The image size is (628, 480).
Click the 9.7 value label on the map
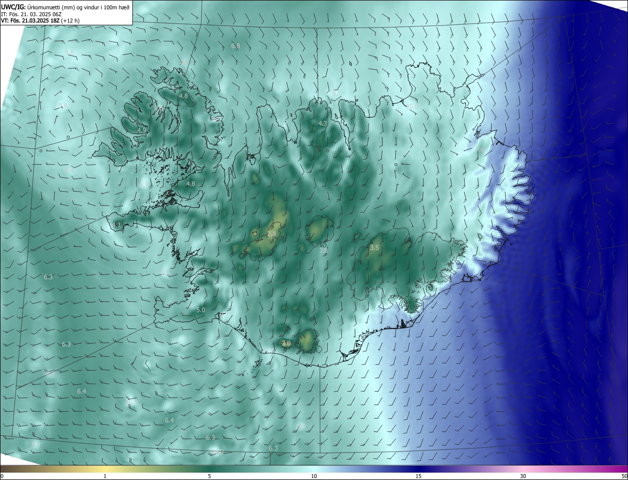tap(336, 93)
